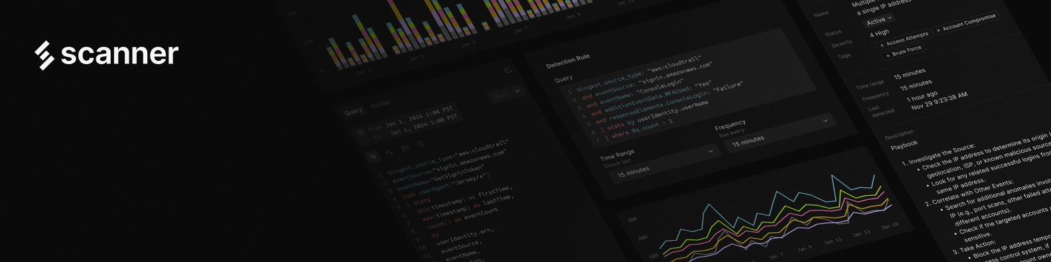The height and width of the screenshot is (262, 1051).
Task: Click the format query icon in editor toolbar
Action: point(373,156)
